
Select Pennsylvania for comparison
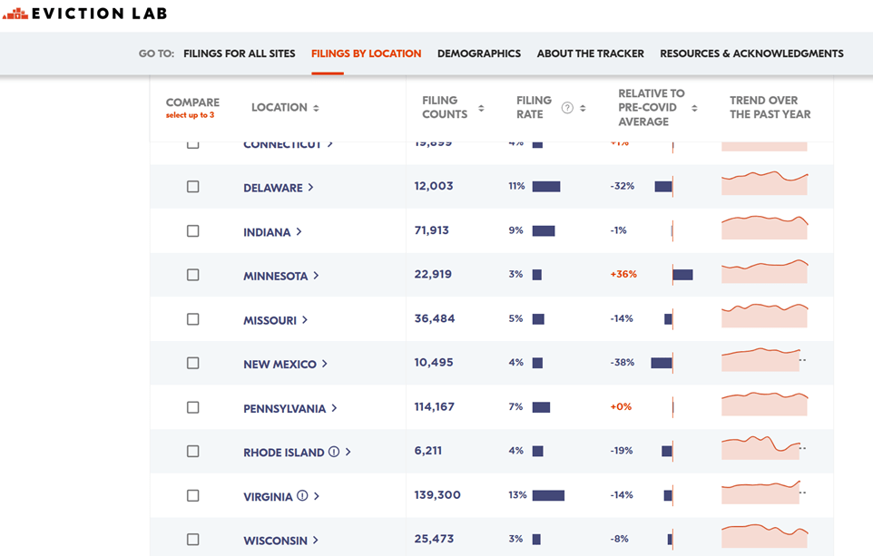[x=192, y=407]
